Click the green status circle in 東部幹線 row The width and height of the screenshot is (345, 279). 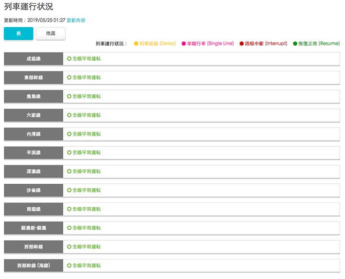pos(69,78)
